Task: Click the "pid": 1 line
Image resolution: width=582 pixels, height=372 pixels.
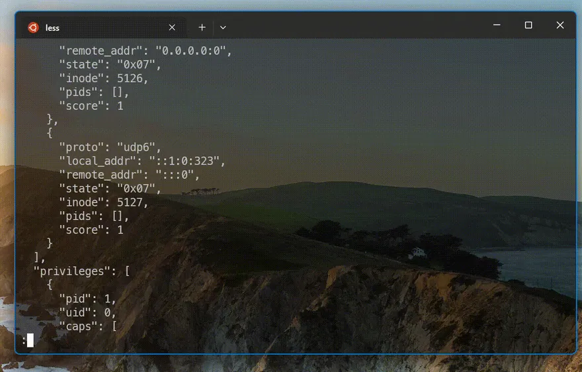Action: click(87, 299)
